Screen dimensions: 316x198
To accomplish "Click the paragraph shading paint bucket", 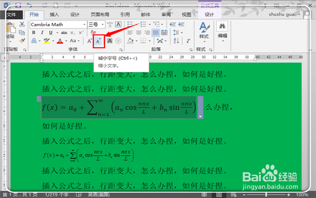I will coord(130,41).
